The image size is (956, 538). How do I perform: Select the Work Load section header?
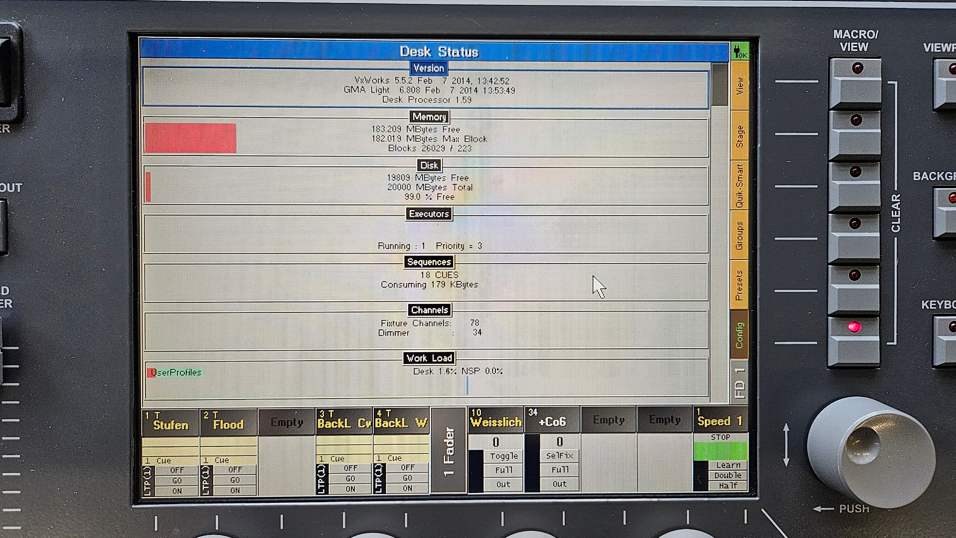tap(429, 358)
